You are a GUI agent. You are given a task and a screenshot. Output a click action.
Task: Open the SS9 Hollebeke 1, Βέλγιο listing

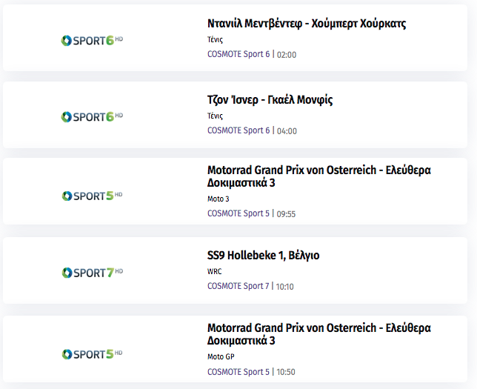(263, 256)
